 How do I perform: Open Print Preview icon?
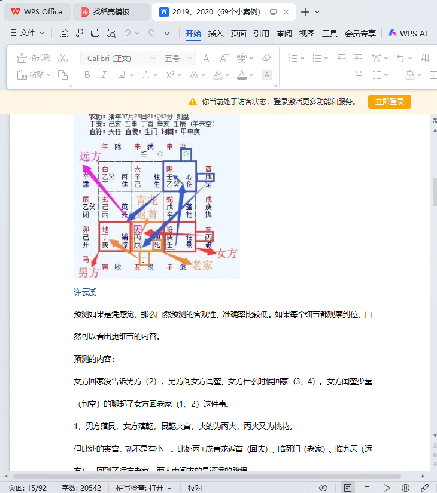pos(111,33)
